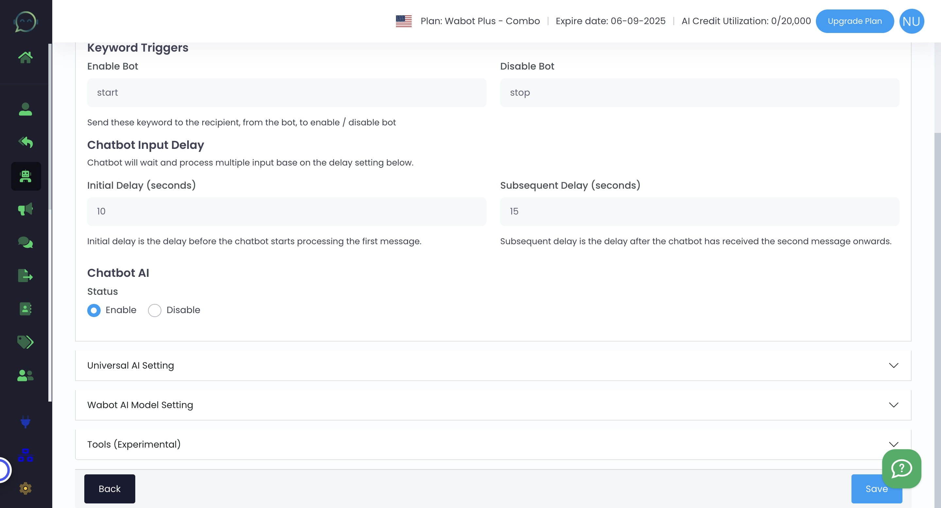Click the integrations plug icon
The image size is (941, 508).
click(x=25, y=422)
